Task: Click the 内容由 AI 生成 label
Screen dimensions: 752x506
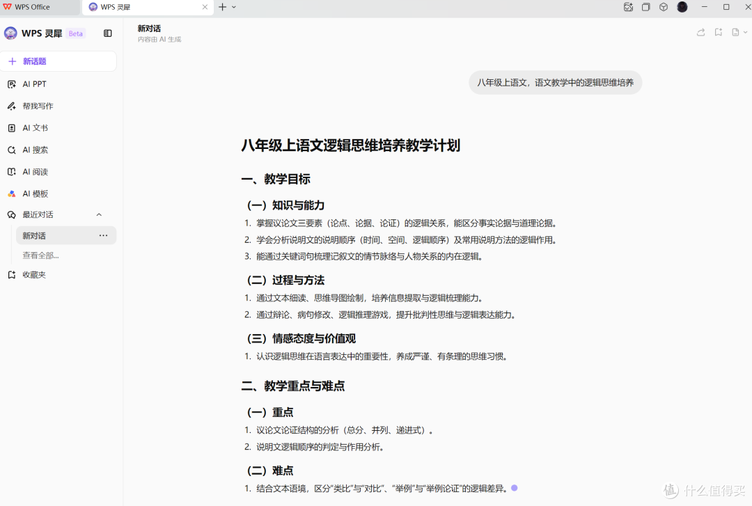Action: coord(159,40)
